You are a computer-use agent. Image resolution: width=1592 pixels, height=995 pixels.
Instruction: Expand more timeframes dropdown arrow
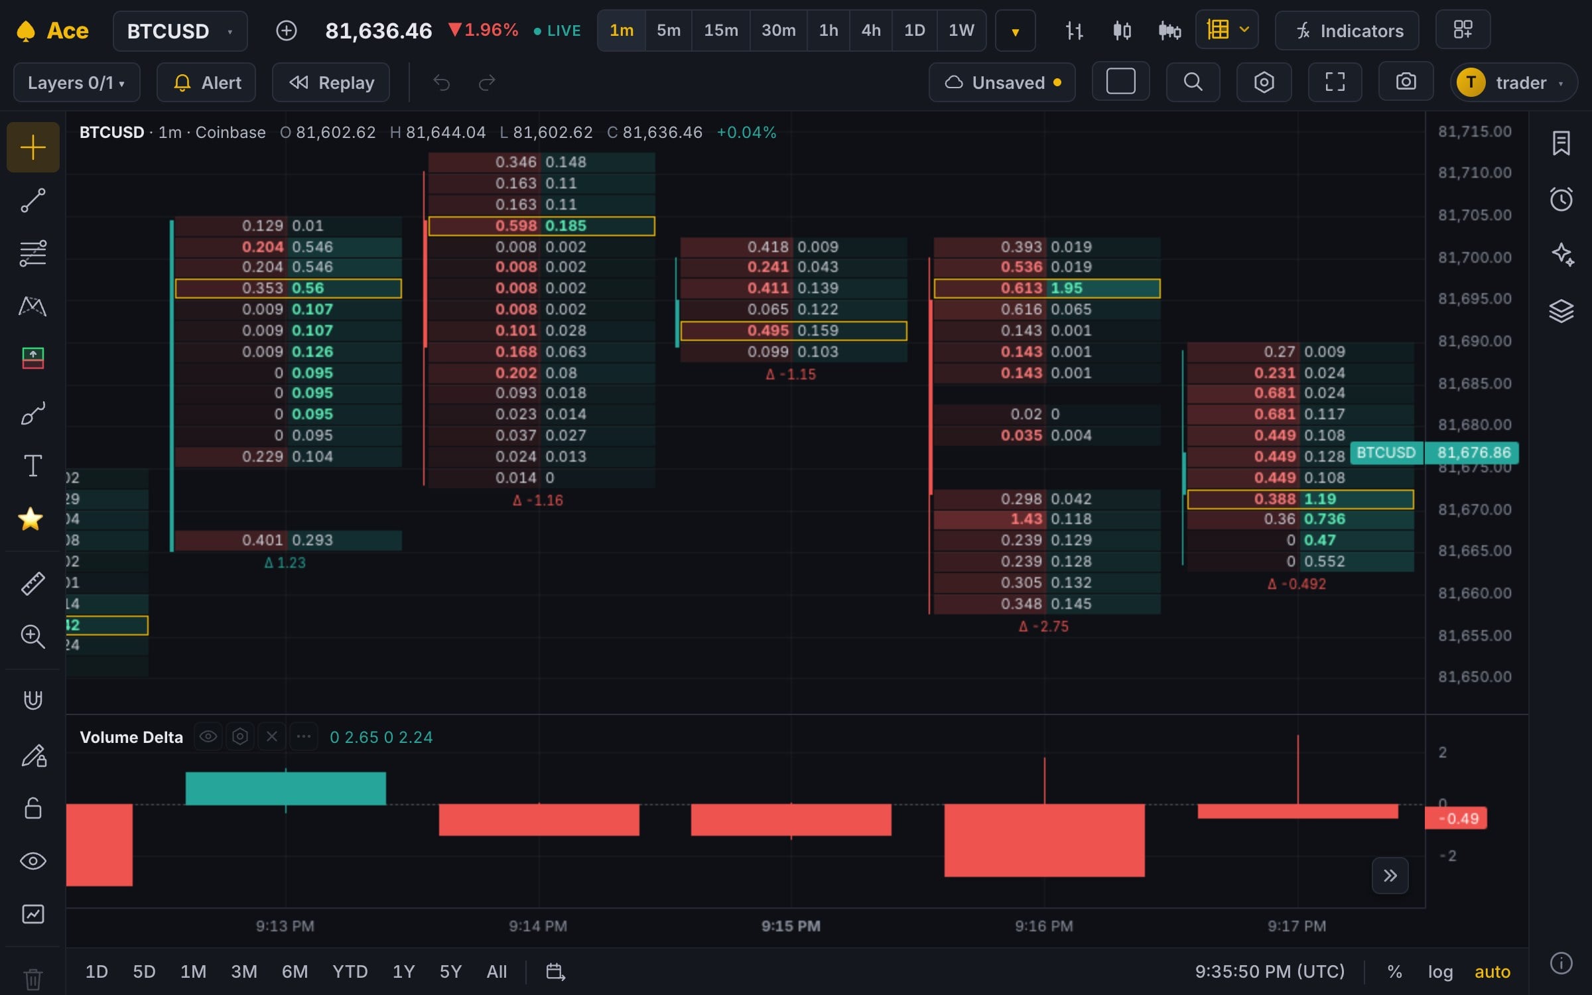click(1015, 31)
